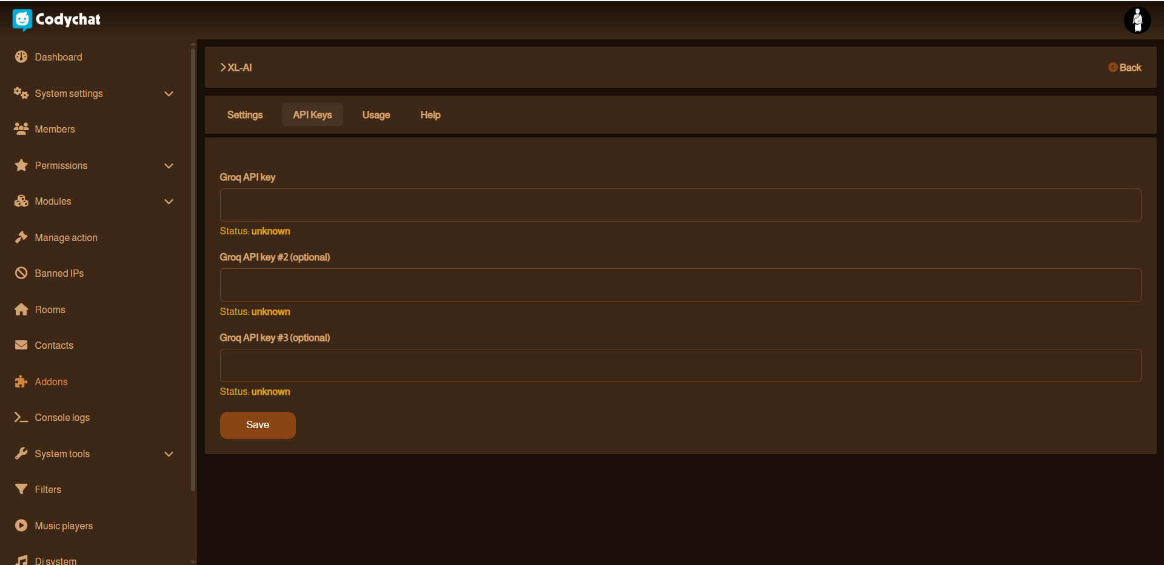Expand the System settings chevron
Image resolution: width=1164 pixels, height=565 pixels.
pos(169,94)
